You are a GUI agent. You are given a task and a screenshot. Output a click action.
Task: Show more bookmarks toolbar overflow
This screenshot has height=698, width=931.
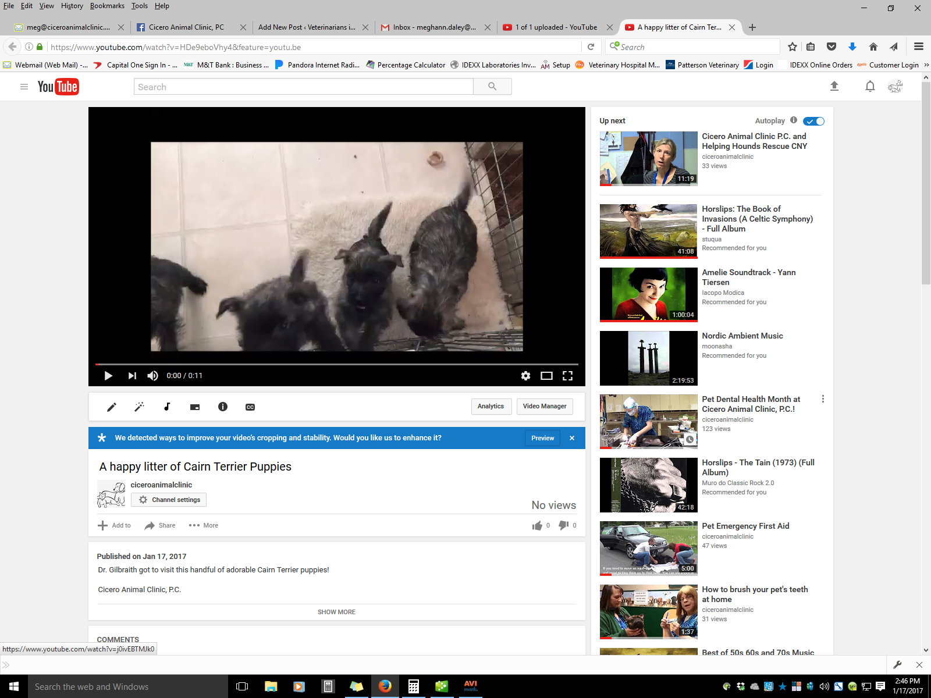click(x=926, y=65)
